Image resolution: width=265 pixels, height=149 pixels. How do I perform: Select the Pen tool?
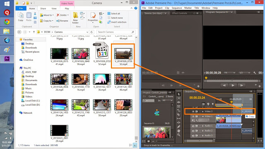coord(179,127)
